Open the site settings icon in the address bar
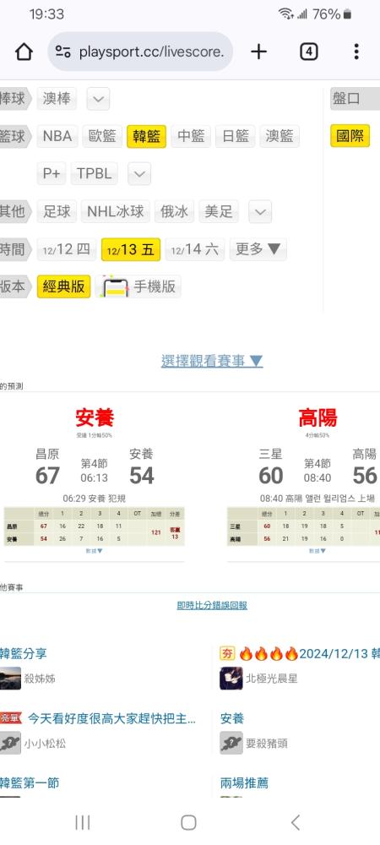 point(63,52)
